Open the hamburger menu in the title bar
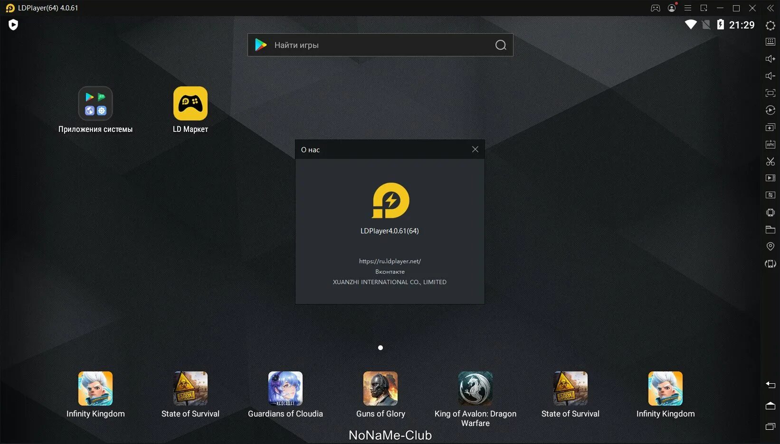The height and width of the screenshot is (444, 780). click(688, 8)
